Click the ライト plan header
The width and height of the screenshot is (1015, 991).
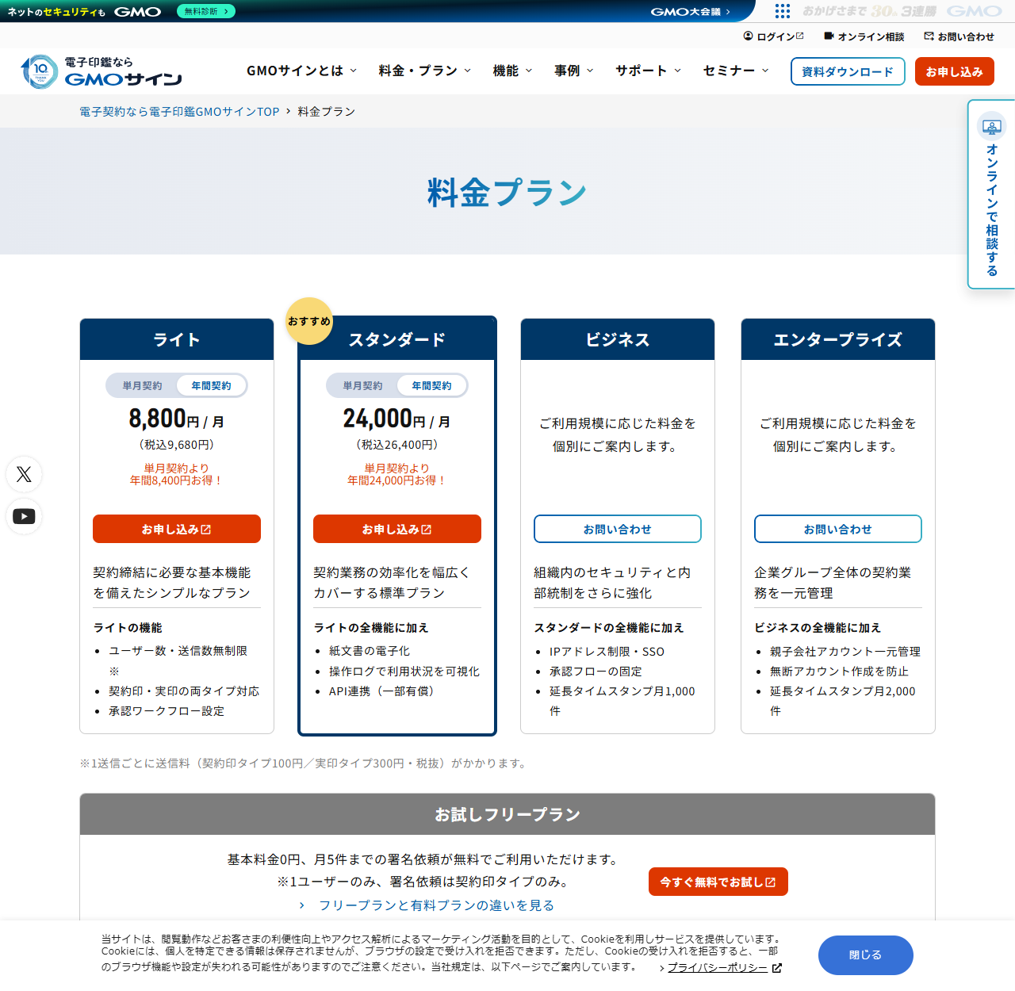[x=177, y=339]
